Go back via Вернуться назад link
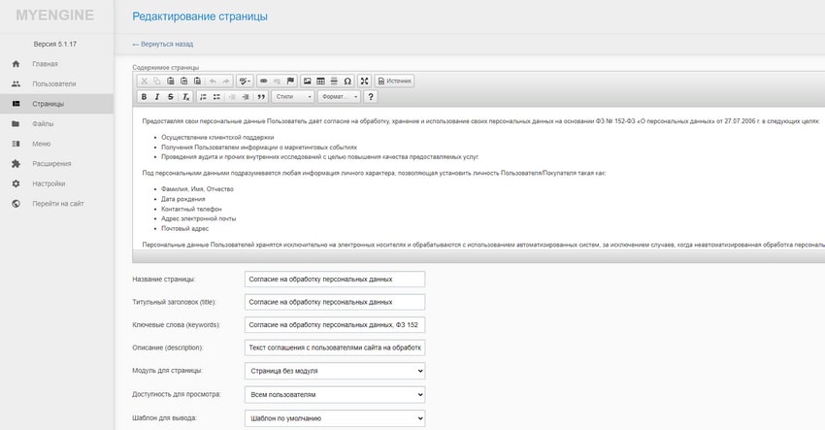The width and height of the screenshot is (825, 430). point(163,45)
